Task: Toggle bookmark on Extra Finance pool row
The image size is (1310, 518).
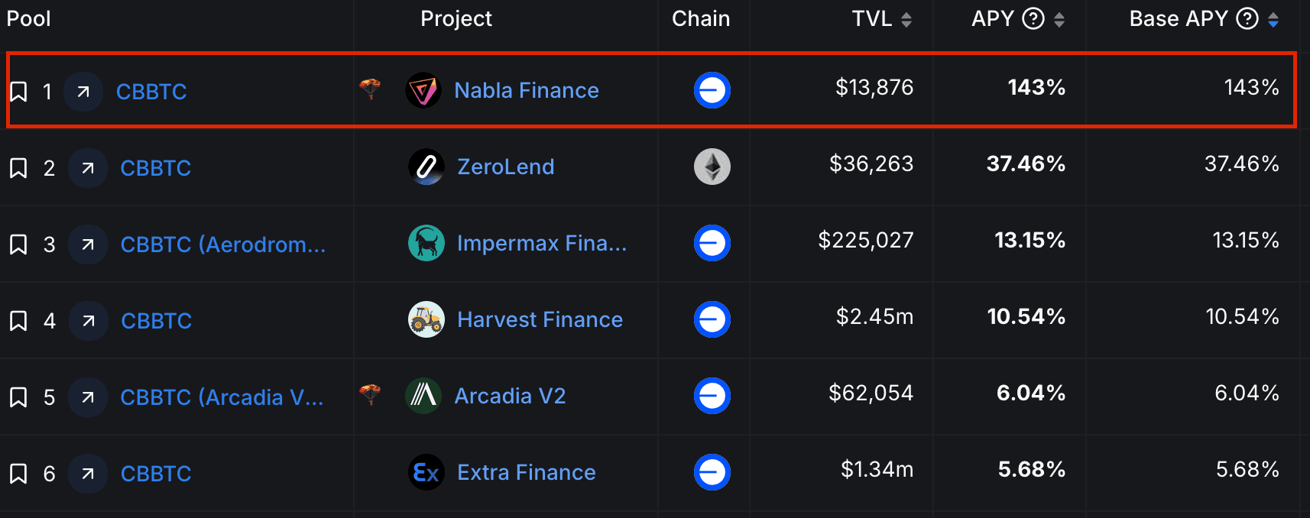Action: [x=18, y=474]
